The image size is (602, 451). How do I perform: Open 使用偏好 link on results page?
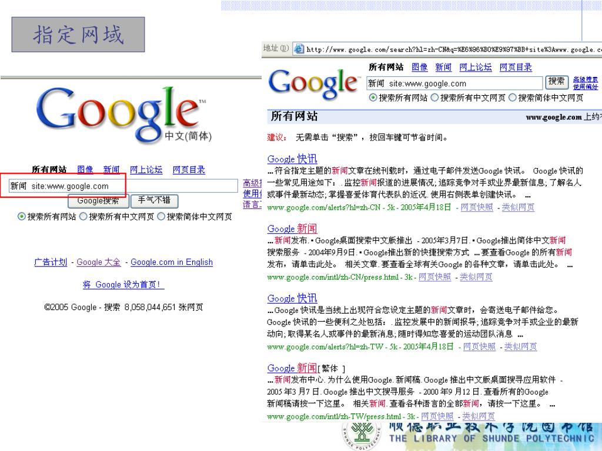[586, 87]
